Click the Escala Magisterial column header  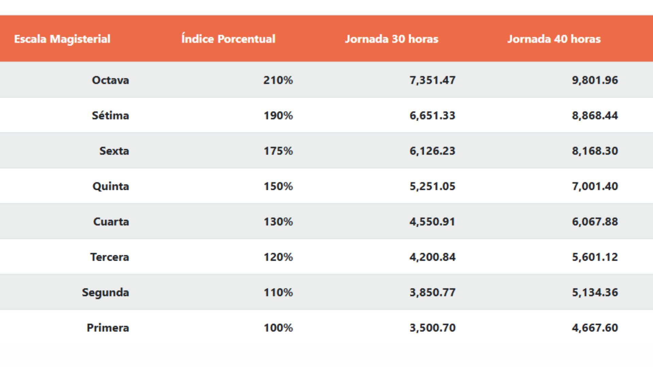tap(62, 39)
